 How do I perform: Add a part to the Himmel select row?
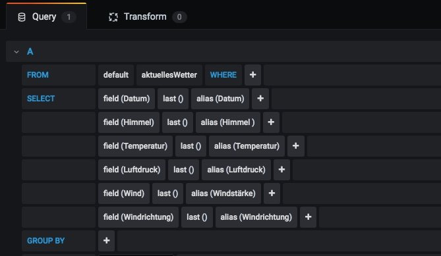(x=271, y=122)
